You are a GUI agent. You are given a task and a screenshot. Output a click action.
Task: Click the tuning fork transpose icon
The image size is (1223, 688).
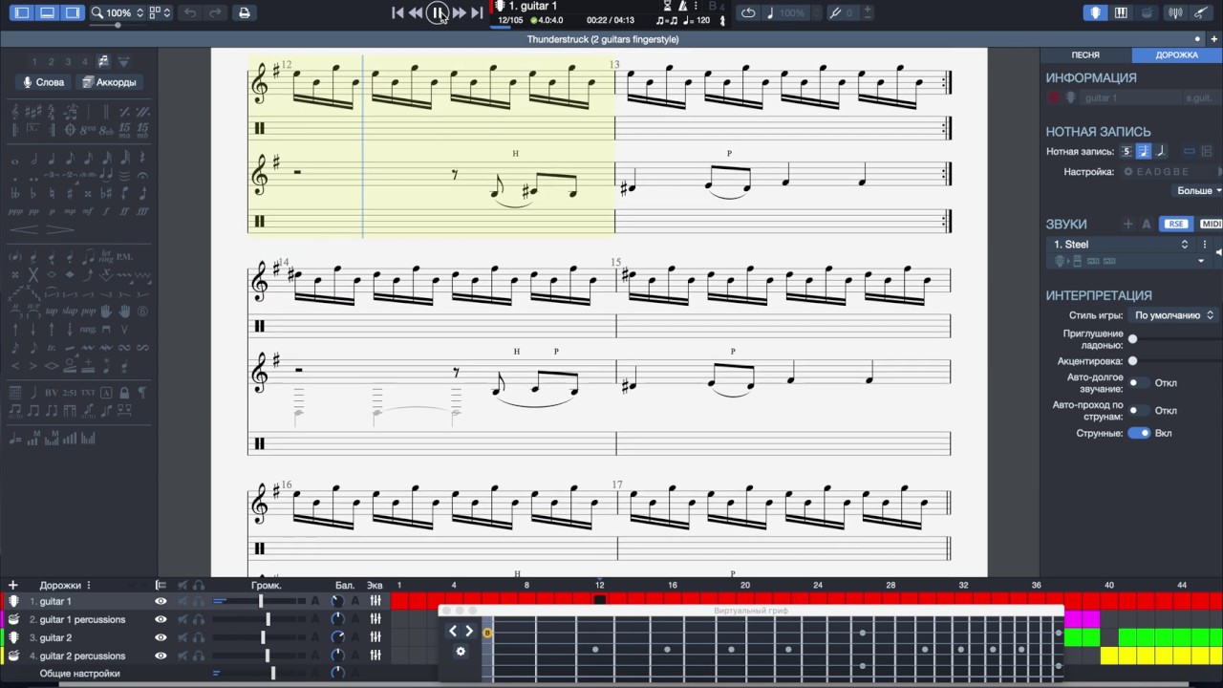point(835,12)
